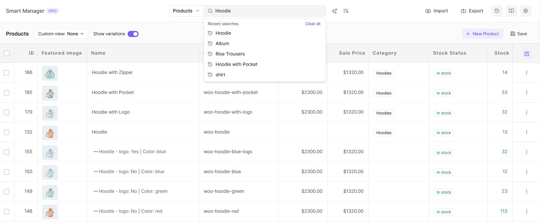
Task: Click the column manager icon
Action: click(x=527, y=54)
